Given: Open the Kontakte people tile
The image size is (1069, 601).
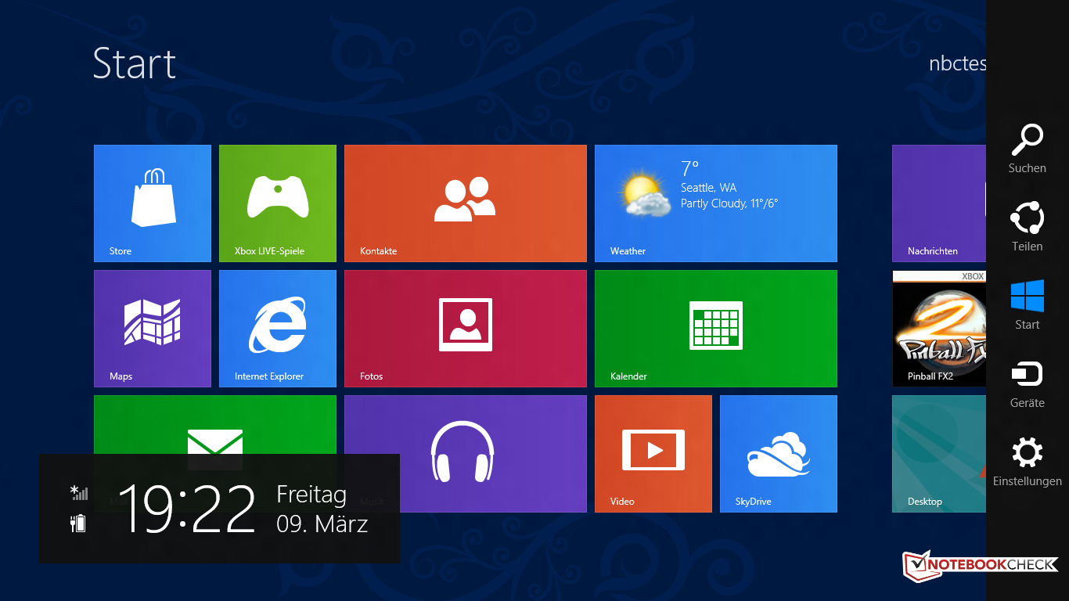Looking at the screenshot, I should (x=466, y=203).
